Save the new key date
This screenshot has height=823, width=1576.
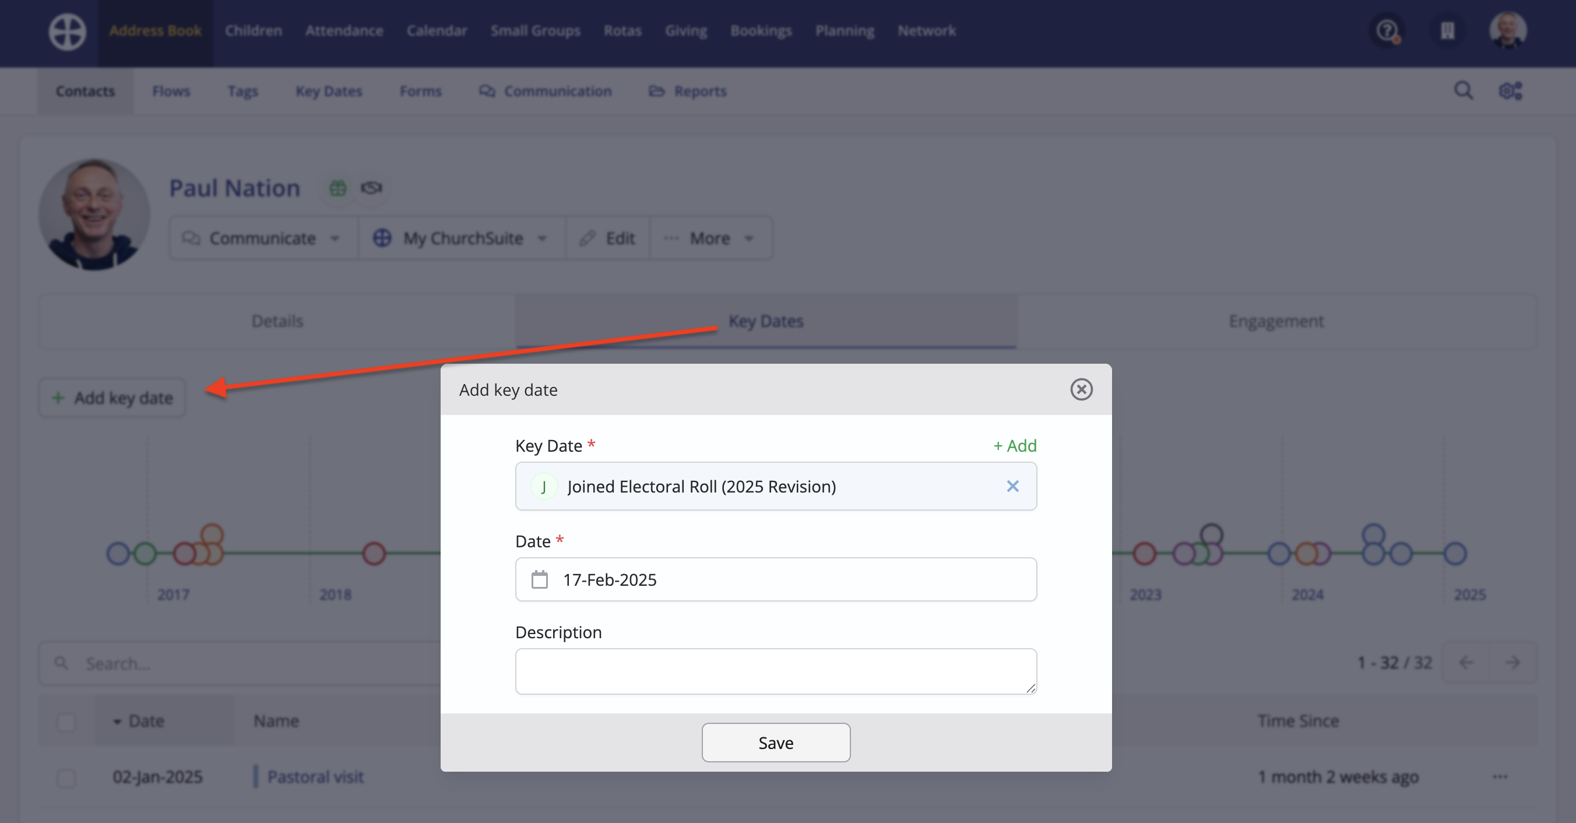[x=776, y=742]
